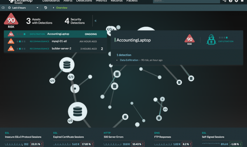Open the settings gear menu
Viewport: 247px width, 147px height.
(x=236, y=1)
